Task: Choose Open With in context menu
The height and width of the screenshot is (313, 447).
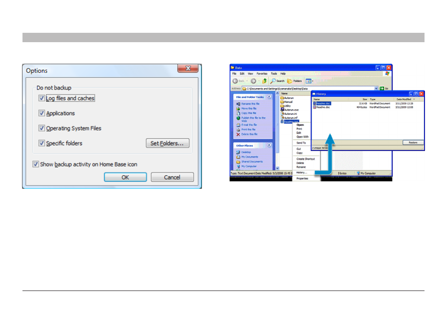Action: (303, 137)
